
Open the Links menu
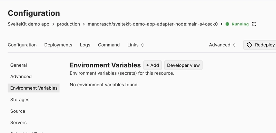[136, 45]
